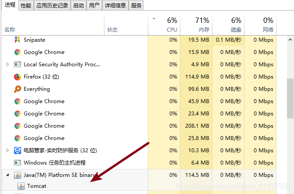Click the 99.6 MB memory cell
Viewport: 294px width, 194px height.
tap(196, 89)
